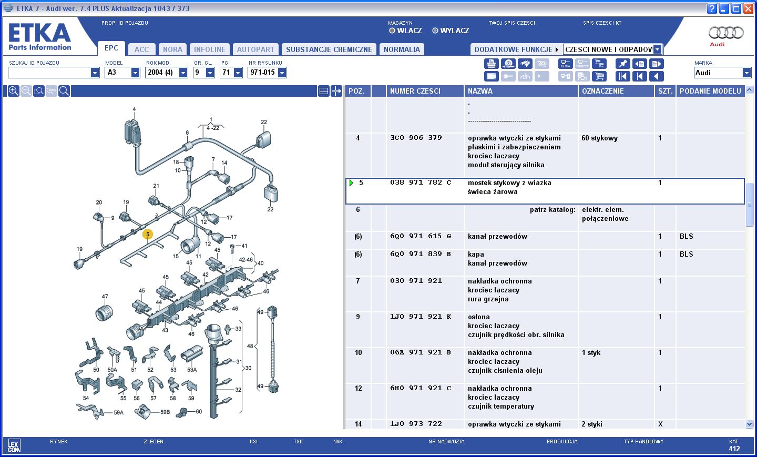The image size is (757, 457).
Task: Click the single back arrow icon
Action: tap(657, 76)
